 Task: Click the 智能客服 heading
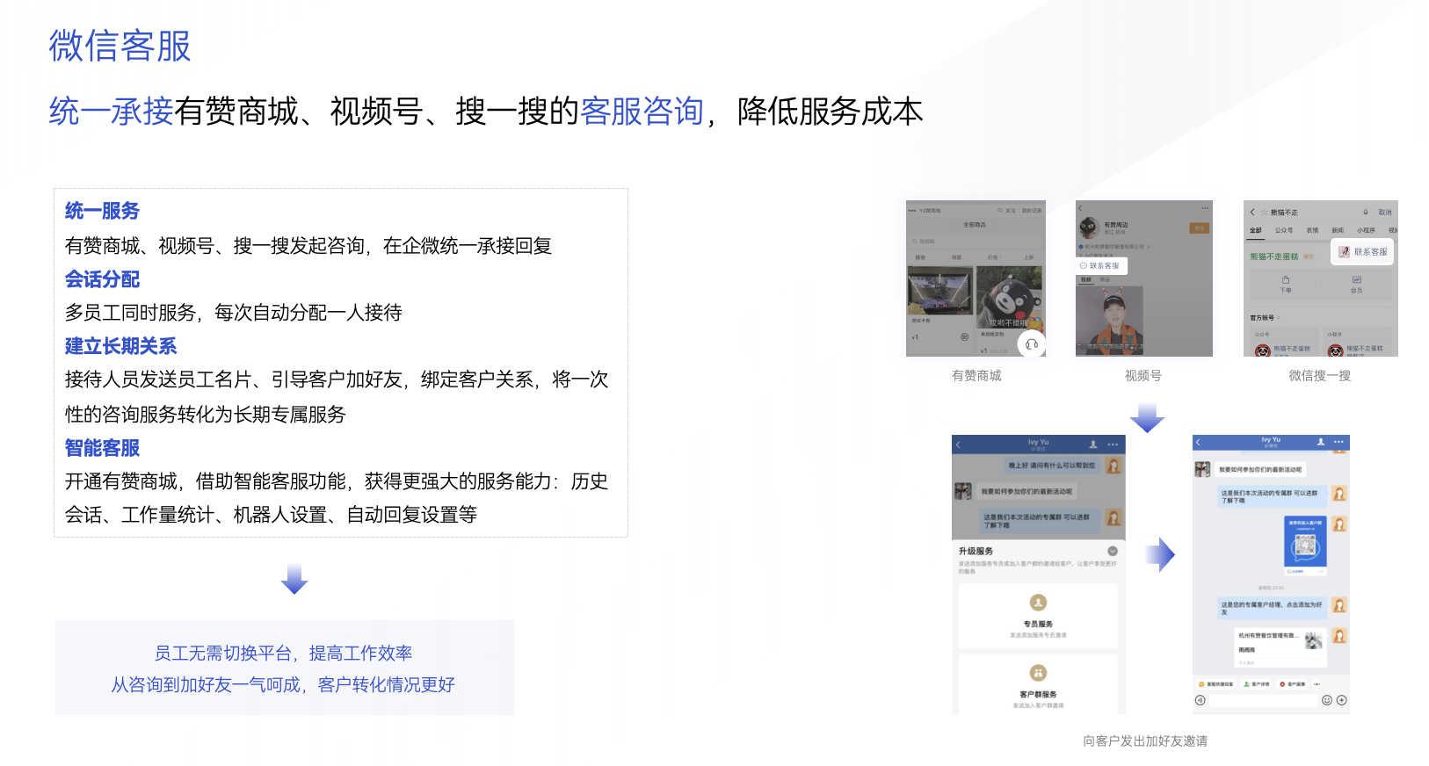[x=102, y=448]
